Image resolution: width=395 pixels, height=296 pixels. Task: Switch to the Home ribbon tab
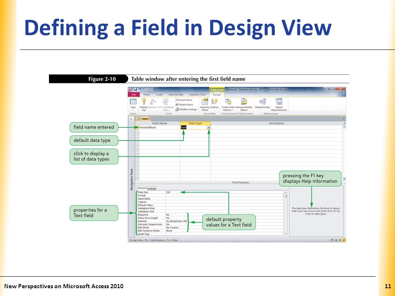(146, 95)
